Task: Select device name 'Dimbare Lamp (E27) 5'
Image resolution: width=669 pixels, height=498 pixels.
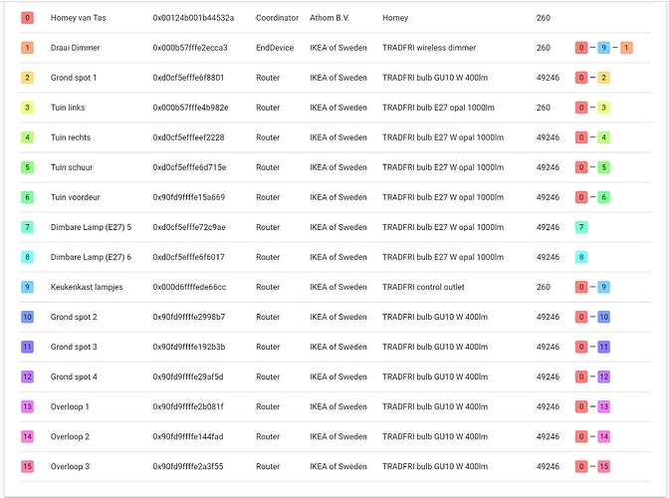Action: pos(91,227)
